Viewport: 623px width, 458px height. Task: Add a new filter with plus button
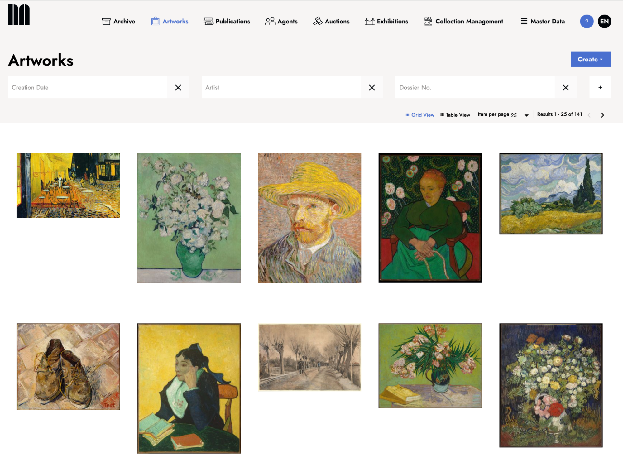600,88
